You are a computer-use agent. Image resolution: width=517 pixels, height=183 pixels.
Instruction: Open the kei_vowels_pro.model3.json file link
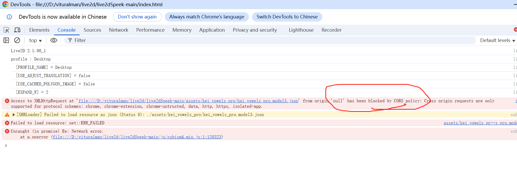[188, 101]
